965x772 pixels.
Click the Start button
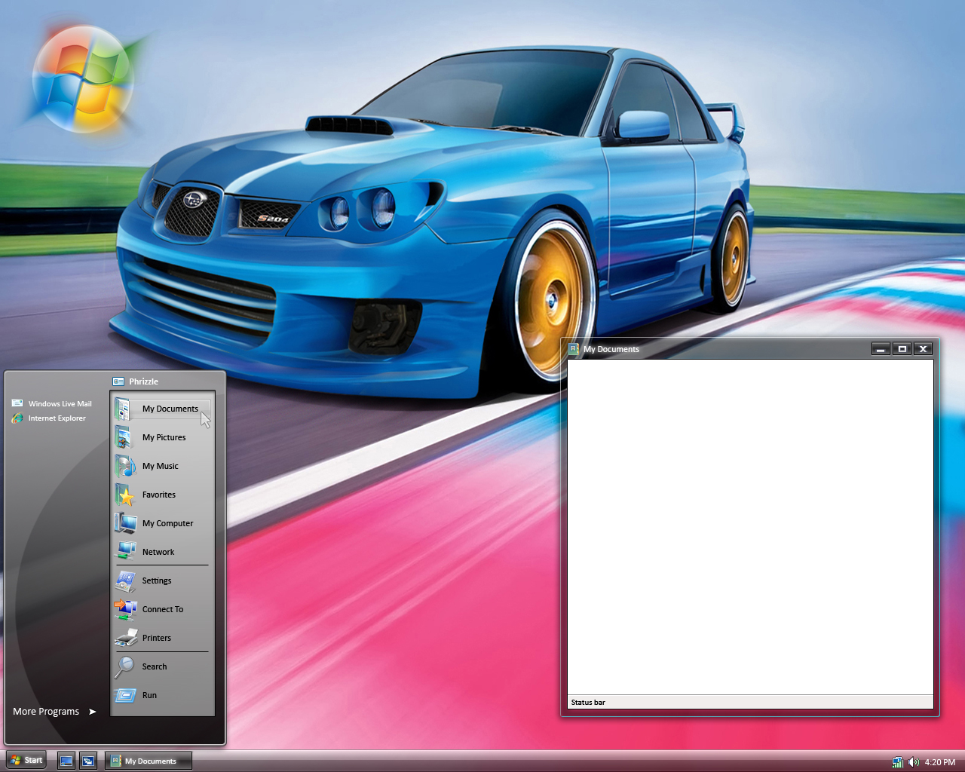26,761
